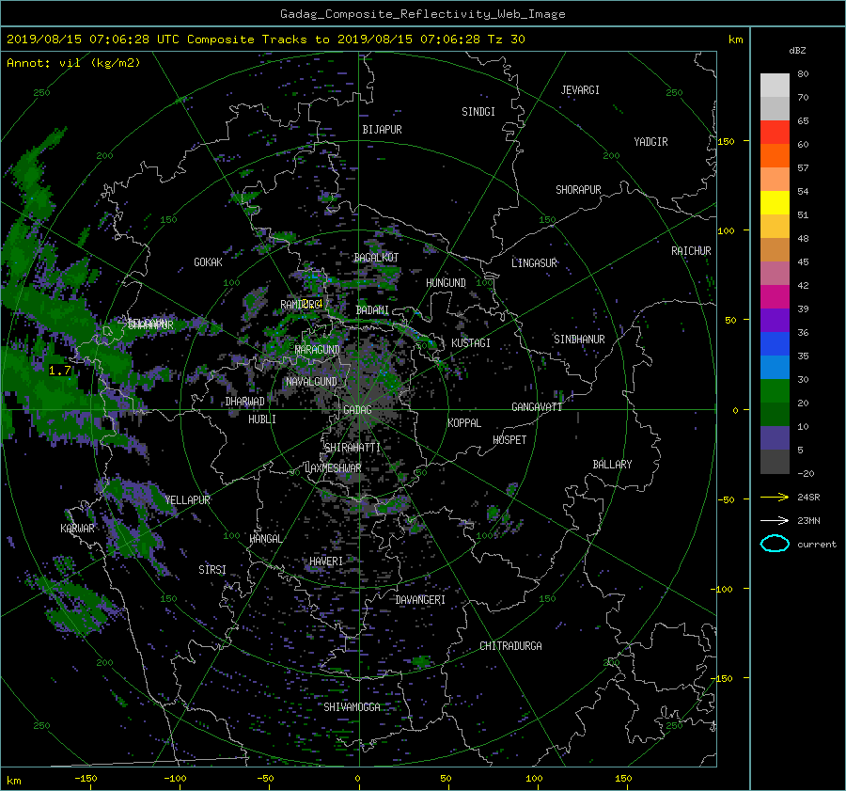Click the HANGAL city label

click(265, 539)
